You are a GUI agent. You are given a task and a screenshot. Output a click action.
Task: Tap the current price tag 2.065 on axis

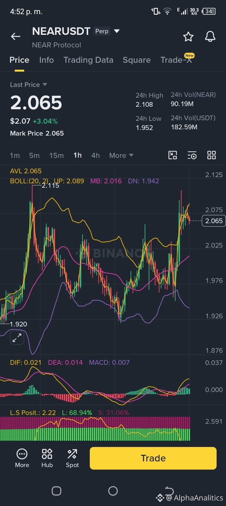(214, 221)
